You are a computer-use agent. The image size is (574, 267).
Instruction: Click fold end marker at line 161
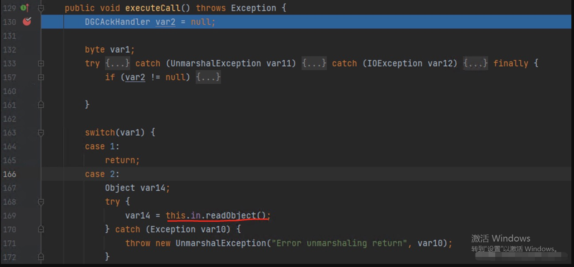point(41,105)
